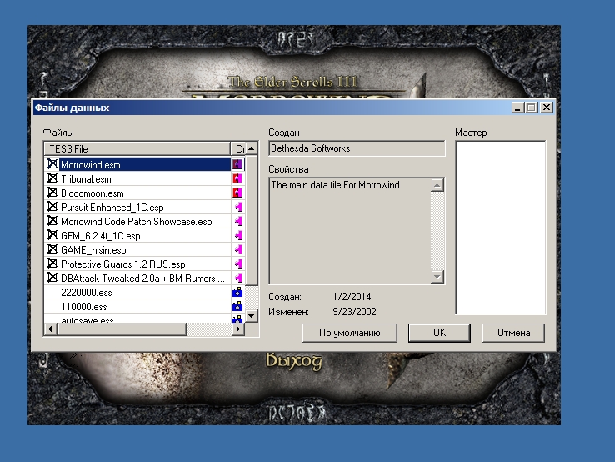Close the Файлы данных dialog
This screenshot has height=462, width=615.
click(x=547, y=108)
